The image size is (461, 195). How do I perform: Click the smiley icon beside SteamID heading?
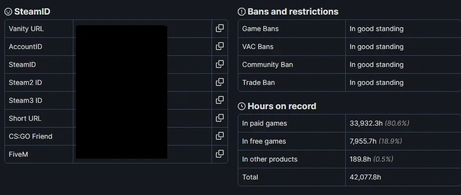[x=8, y=12]
